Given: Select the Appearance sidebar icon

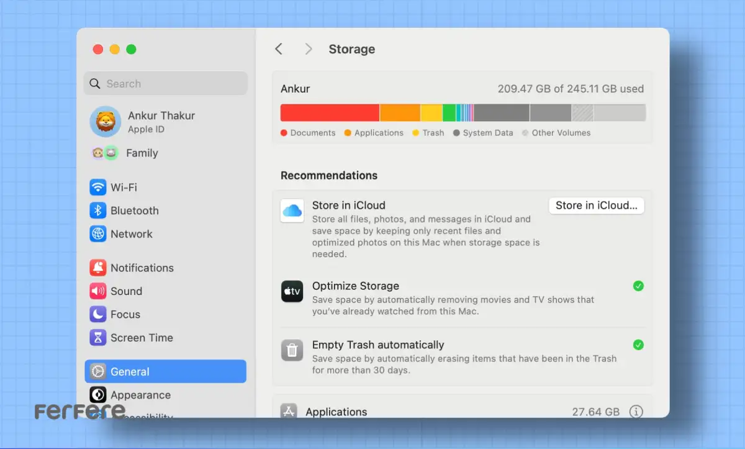Looking at the screenshot, I should tap(97, 395).
